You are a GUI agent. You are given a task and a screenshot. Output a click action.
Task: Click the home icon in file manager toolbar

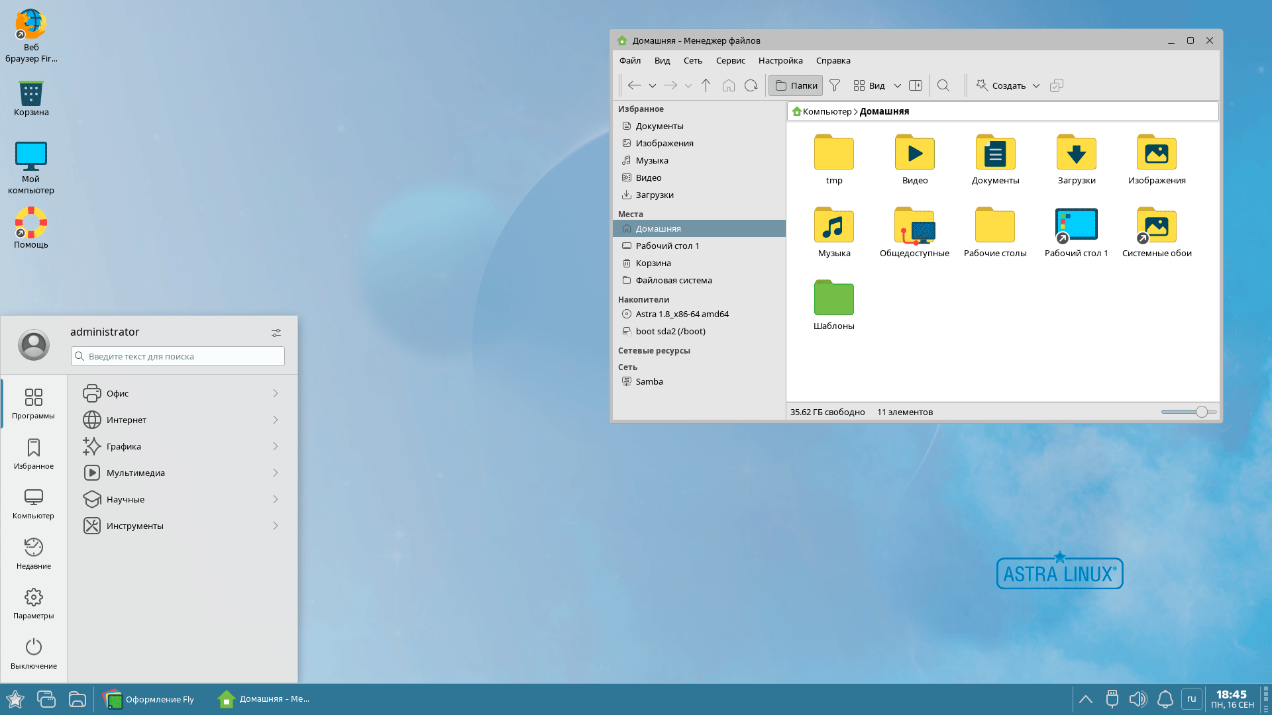[x=729, y=85]
